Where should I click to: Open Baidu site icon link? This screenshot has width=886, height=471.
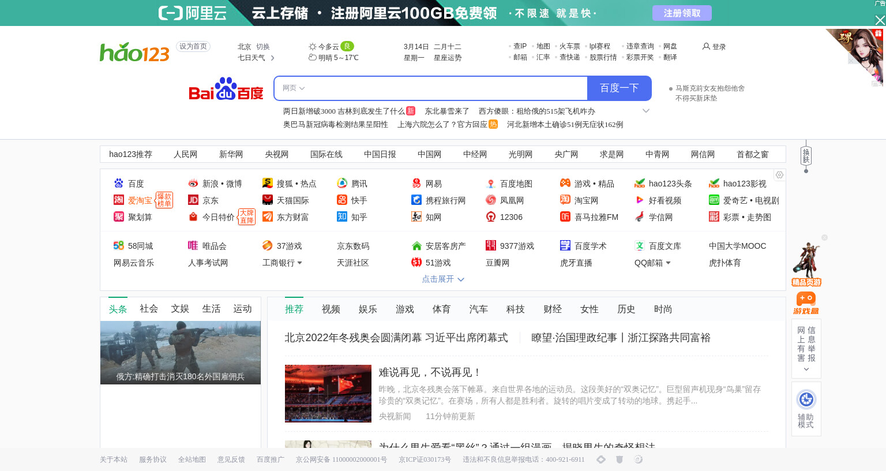(x=118, y=183)
